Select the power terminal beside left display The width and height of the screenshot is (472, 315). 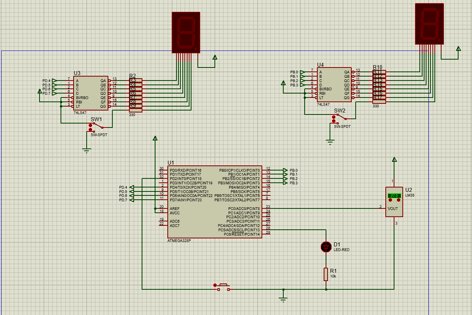click(x=214, y=57)
